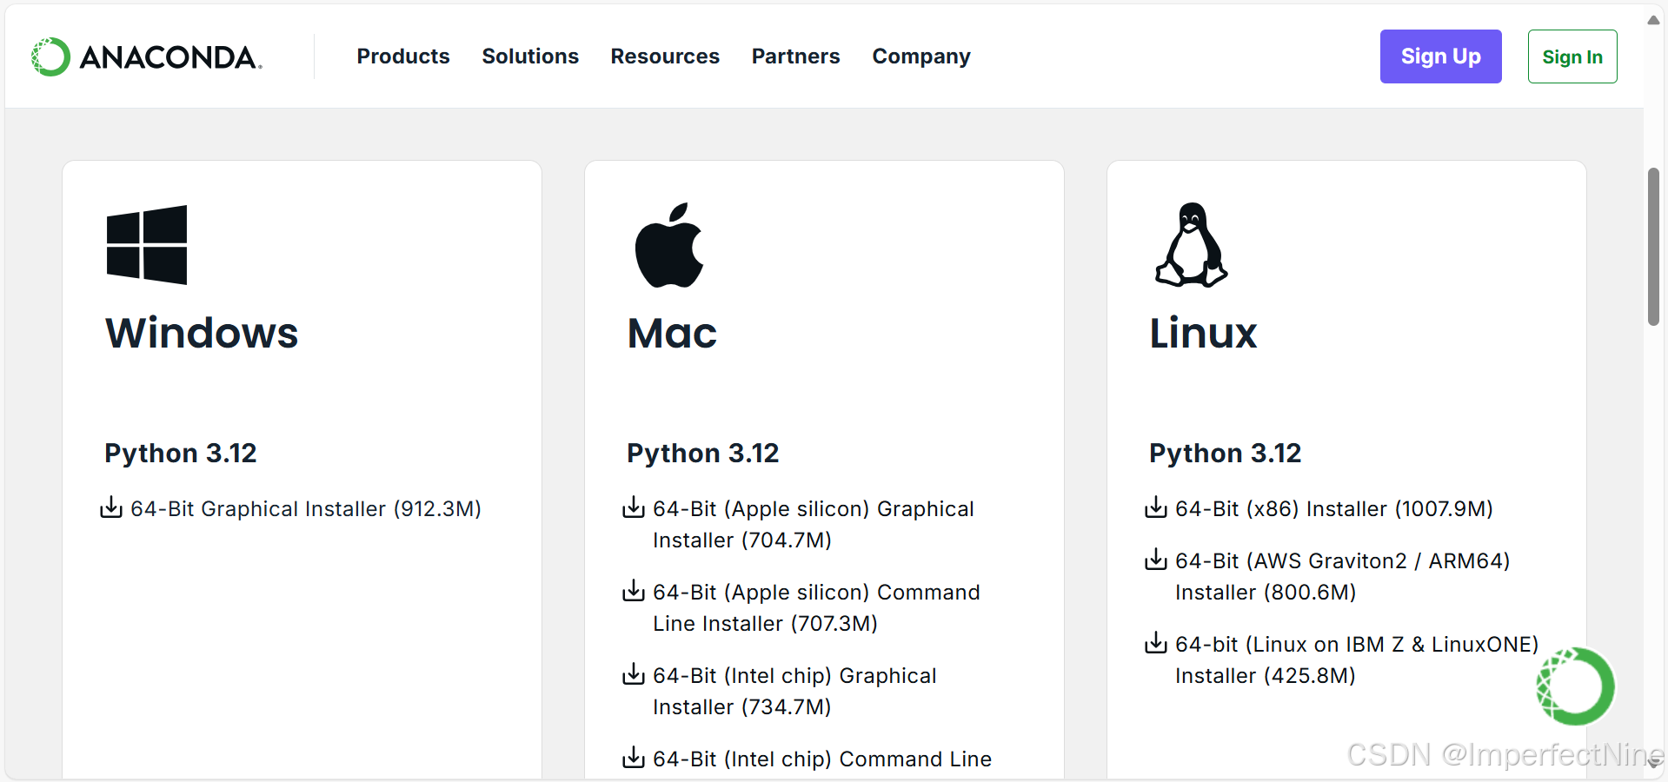Download Mac Apple silicon Graphical Installer (704.7M)
1668x782 pixels.
point(814,524)
